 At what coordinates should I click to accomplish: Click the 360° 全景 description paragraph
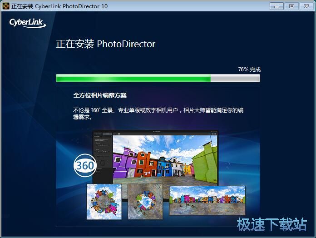tap(158, 114)
